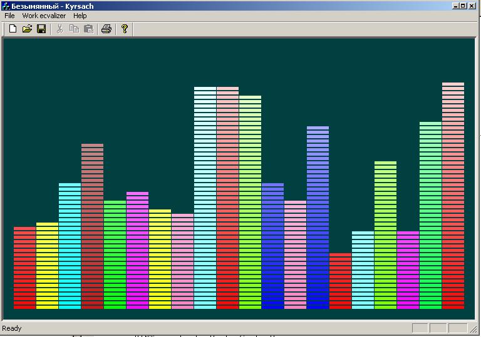Click the tallest pink bar at right end

[x=453, y=196]
